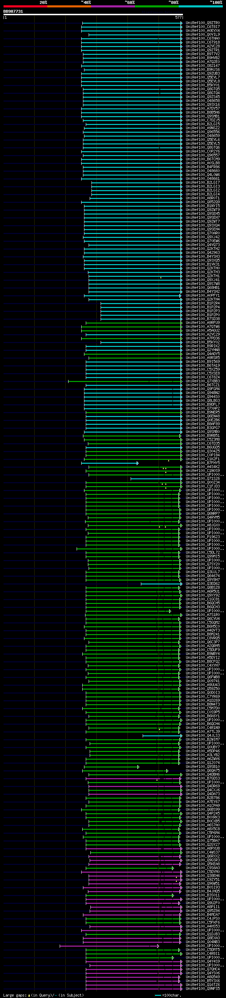The image size is (226, 998).
Task: Open hit UniRef100_Q9ZTR0
Action: [203, 23]
